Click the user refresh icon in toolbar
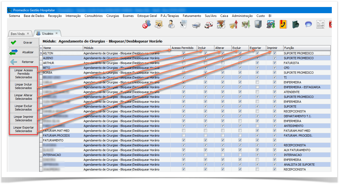The height and width of the screenshot is (185, 341). click(147, 25)
